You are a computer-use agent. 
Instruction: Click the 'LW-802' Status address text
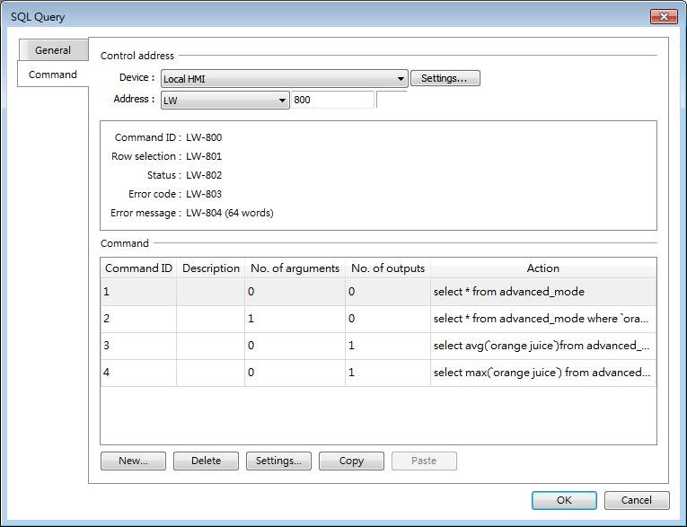click(x=204, y=175)
